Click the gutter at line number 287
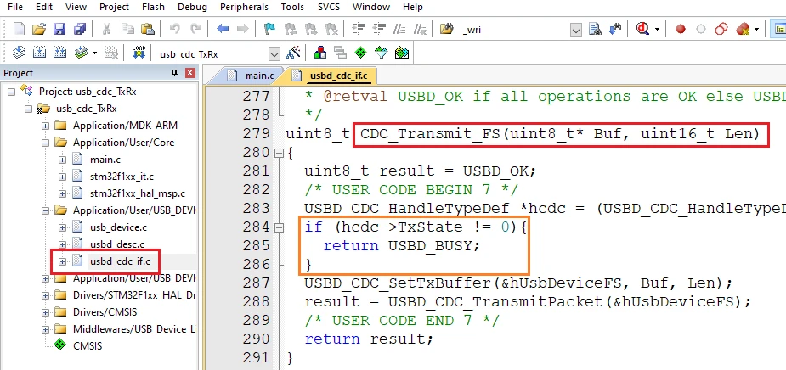The height and width of the screenshot is (370, 786). [x=256, y=283]
